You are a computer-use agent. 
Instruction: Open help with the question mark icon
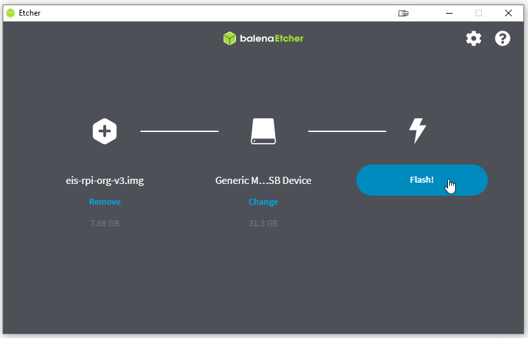[503, 38]
